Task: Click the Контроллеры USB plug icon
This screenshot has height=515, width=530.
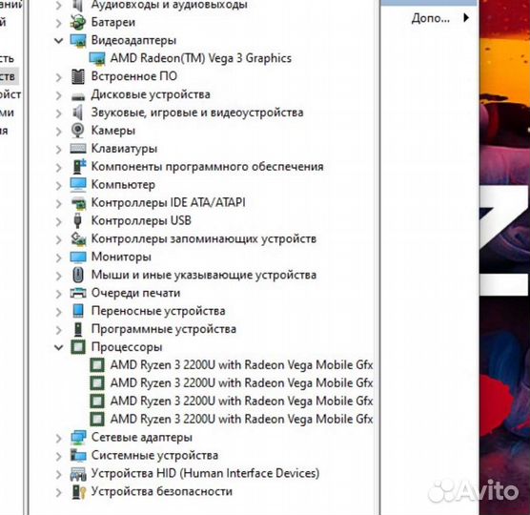Action: point(78,220)
